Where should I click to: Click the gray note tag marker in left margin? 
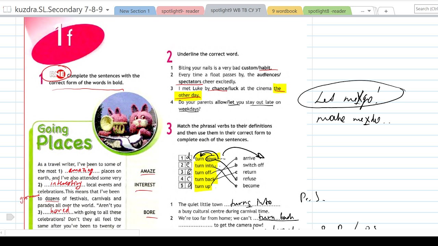[10, 217]
